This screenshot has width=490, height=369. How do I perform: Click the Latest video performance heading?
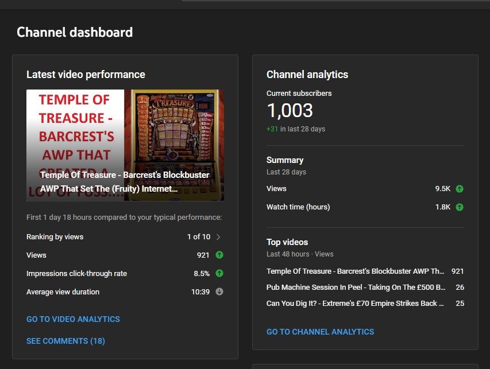(86, 75)
